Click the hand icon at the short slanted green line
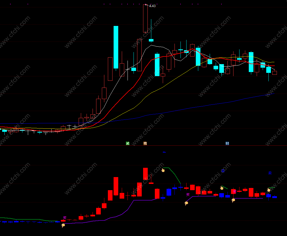Screen dimensions: 287x236 222,187
